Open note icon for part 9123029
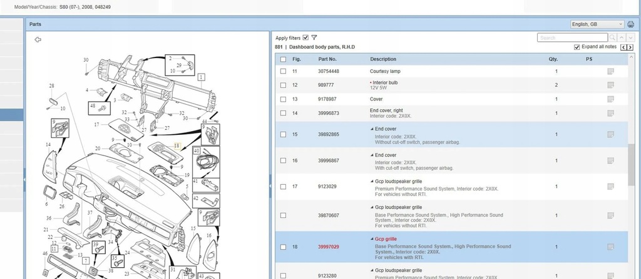This screenshot has height=279, width=641. 611,187
